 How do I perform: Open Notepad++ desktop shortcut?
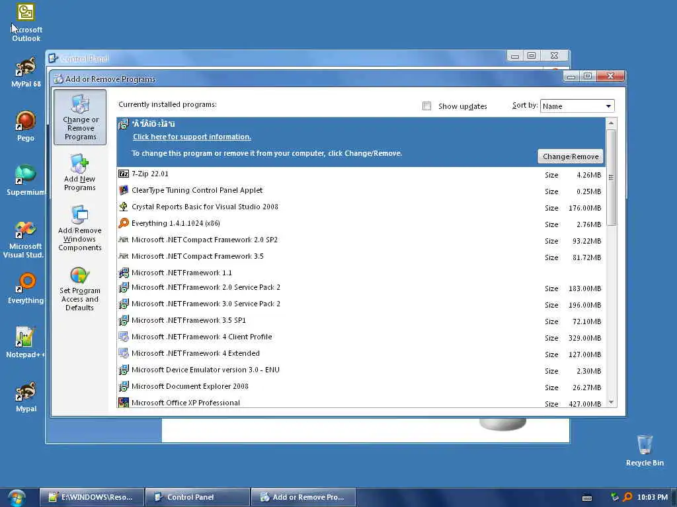pos(25,343)
